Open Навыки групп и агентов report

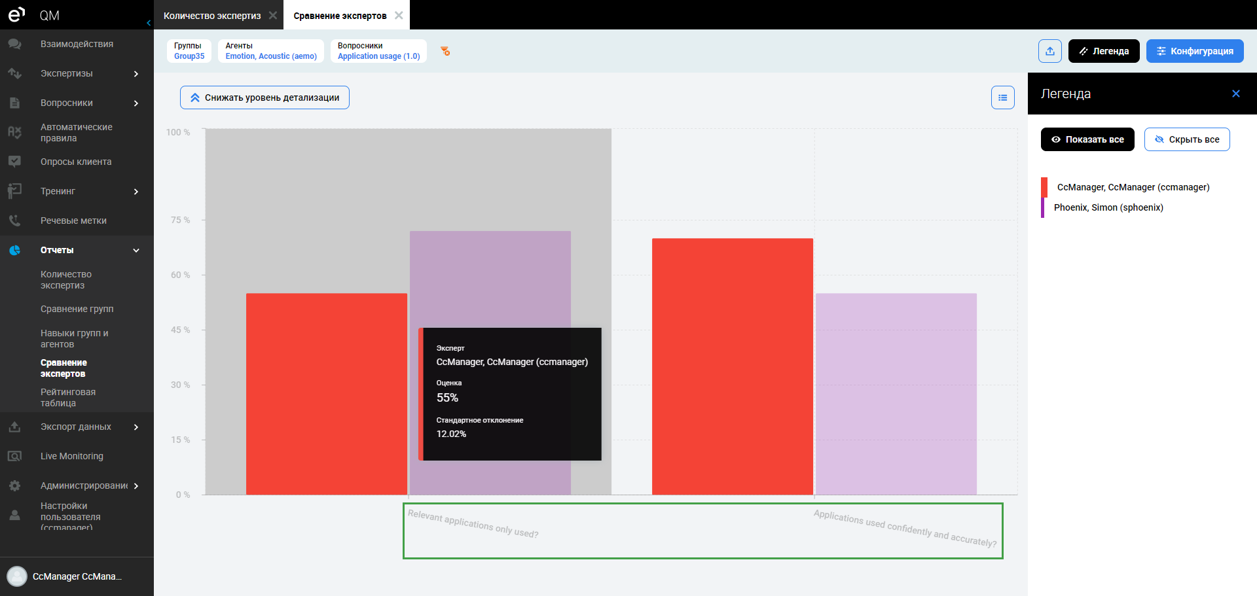click(x=75, y=338)
